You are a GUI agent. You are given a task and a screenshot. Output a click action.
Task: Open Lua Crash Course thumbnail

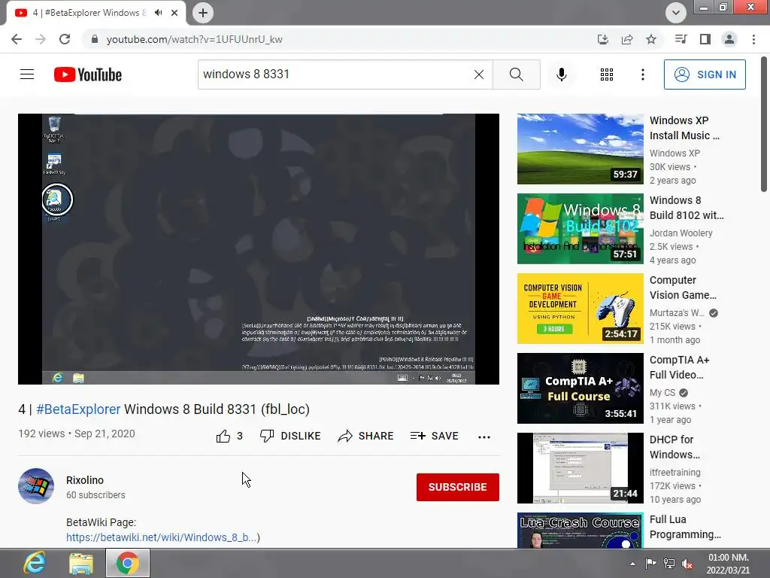(x=580, y=531)
